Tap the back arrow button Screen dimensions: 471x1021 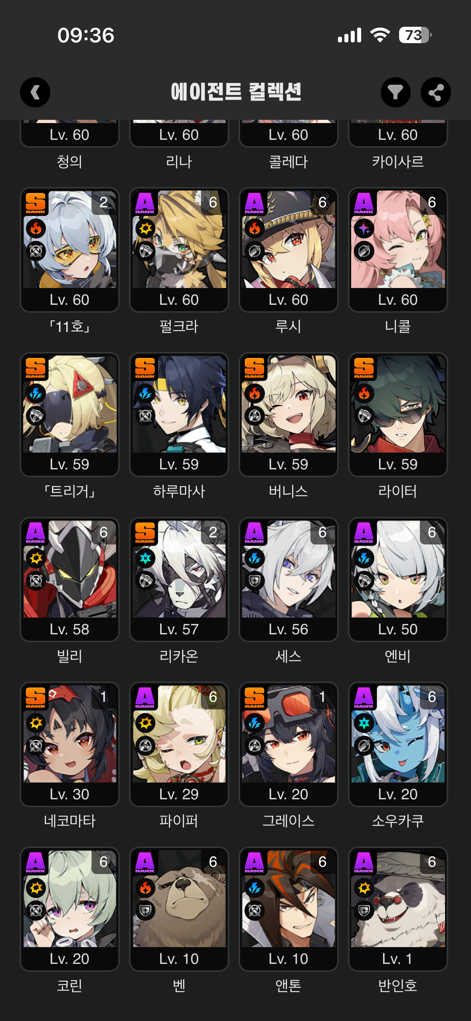pos(35,92)
